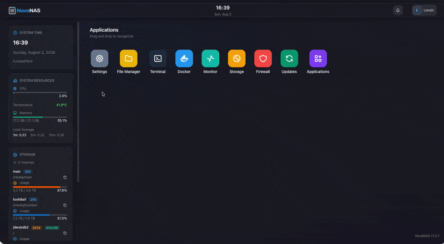The image size is (444, 244).
Task: Open the Storage app
Action: point(237,59)
